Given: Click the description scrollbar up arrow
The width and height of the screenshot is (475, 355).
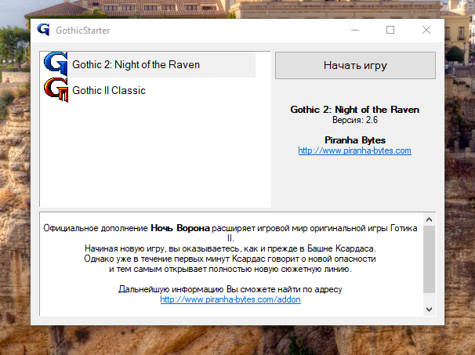Looking at the screenshot, I should pos(429,219).
